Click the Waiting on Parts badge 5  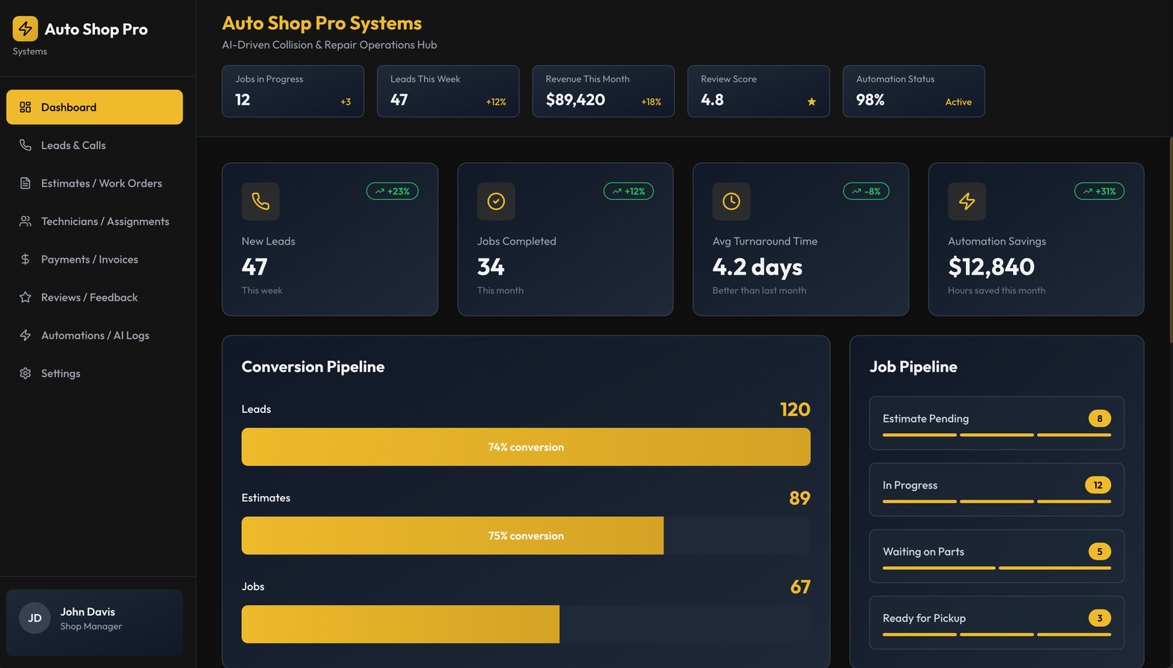point(1100,552)
